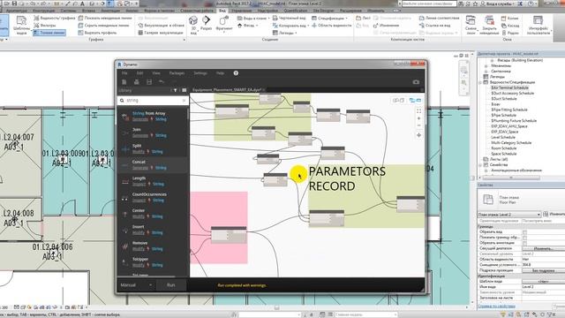Collapse the Schedules tree node
This screenshot has height=318, width=565.
click(480, 82)
